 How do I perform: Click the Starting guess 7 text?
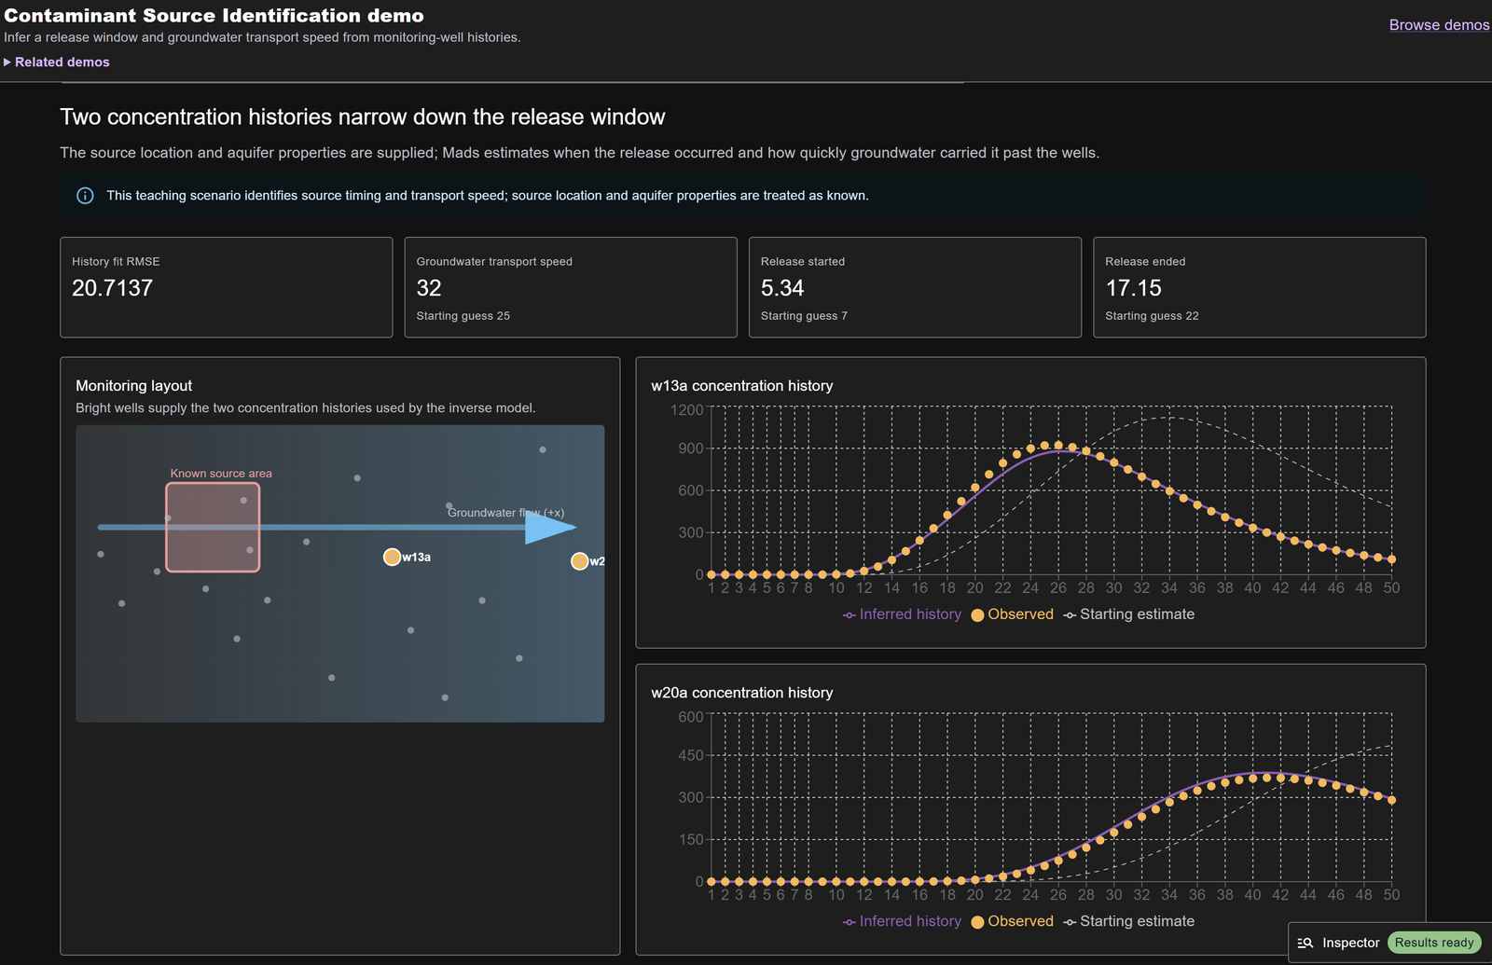click(x=804, y=316)
